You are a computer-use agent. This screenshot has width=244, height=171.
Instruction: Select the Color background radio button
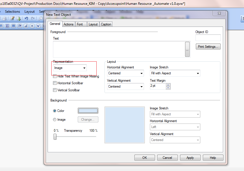(55, 111)
